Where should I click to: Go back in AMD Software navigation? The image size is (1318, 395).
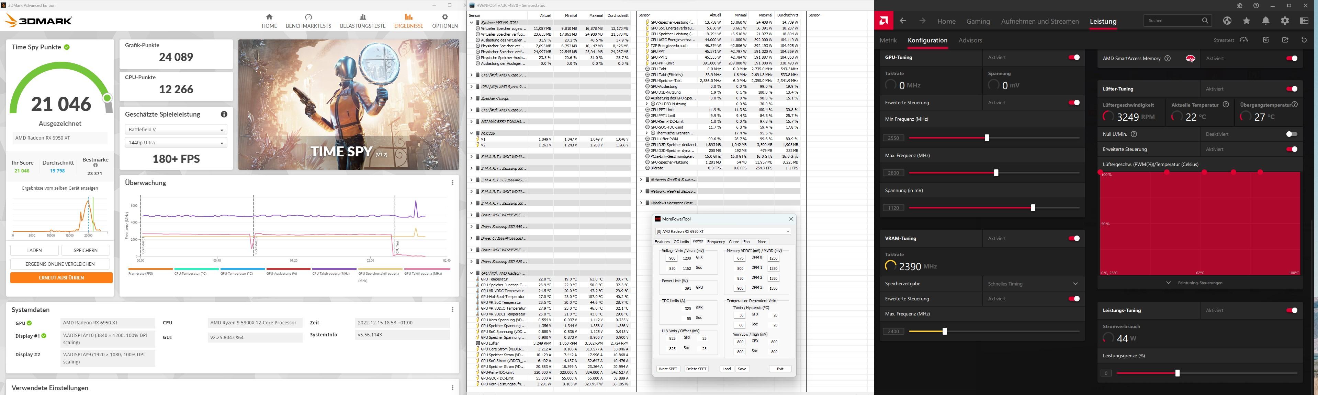(903, 21)
